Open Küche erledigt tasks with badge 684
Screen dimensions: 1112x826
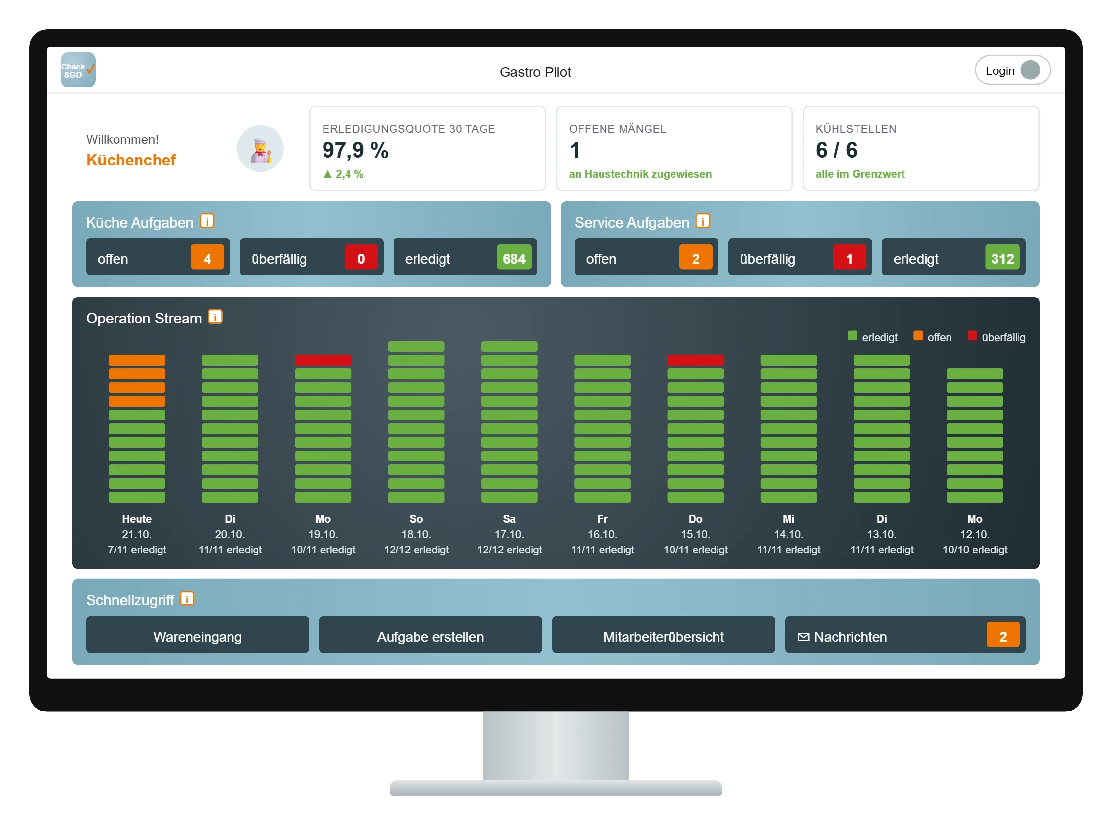pyautogui.click(x=465, y=257)
